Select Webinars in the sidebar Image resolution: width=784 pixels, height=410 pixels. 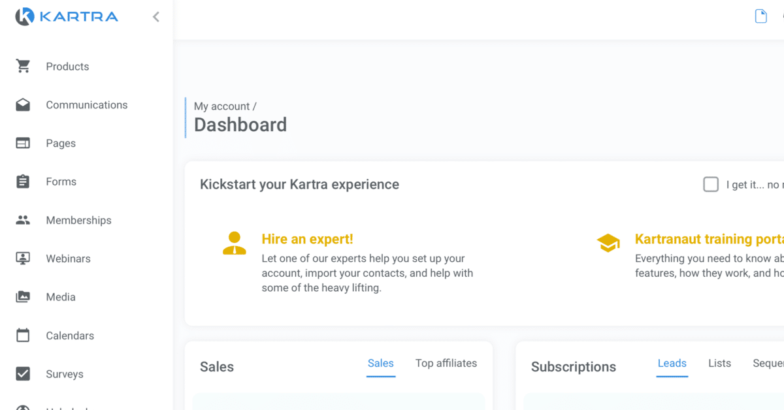click(68, 259)
